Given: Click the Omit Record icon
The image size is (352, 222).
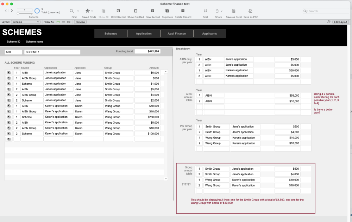Looking at the screenshot, I should tap(118, 11).
